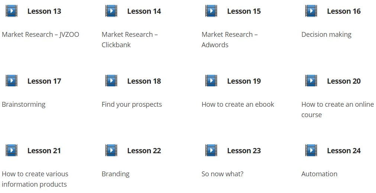The height and width of the screenshot is (193, 376).
Task: Open the video icon next to Lesson 20
Action: tap(311, 81)
